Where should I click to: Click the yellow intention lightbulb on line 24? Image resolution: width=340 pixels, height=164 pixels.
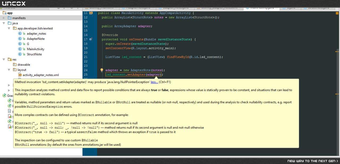coord(101,70)
